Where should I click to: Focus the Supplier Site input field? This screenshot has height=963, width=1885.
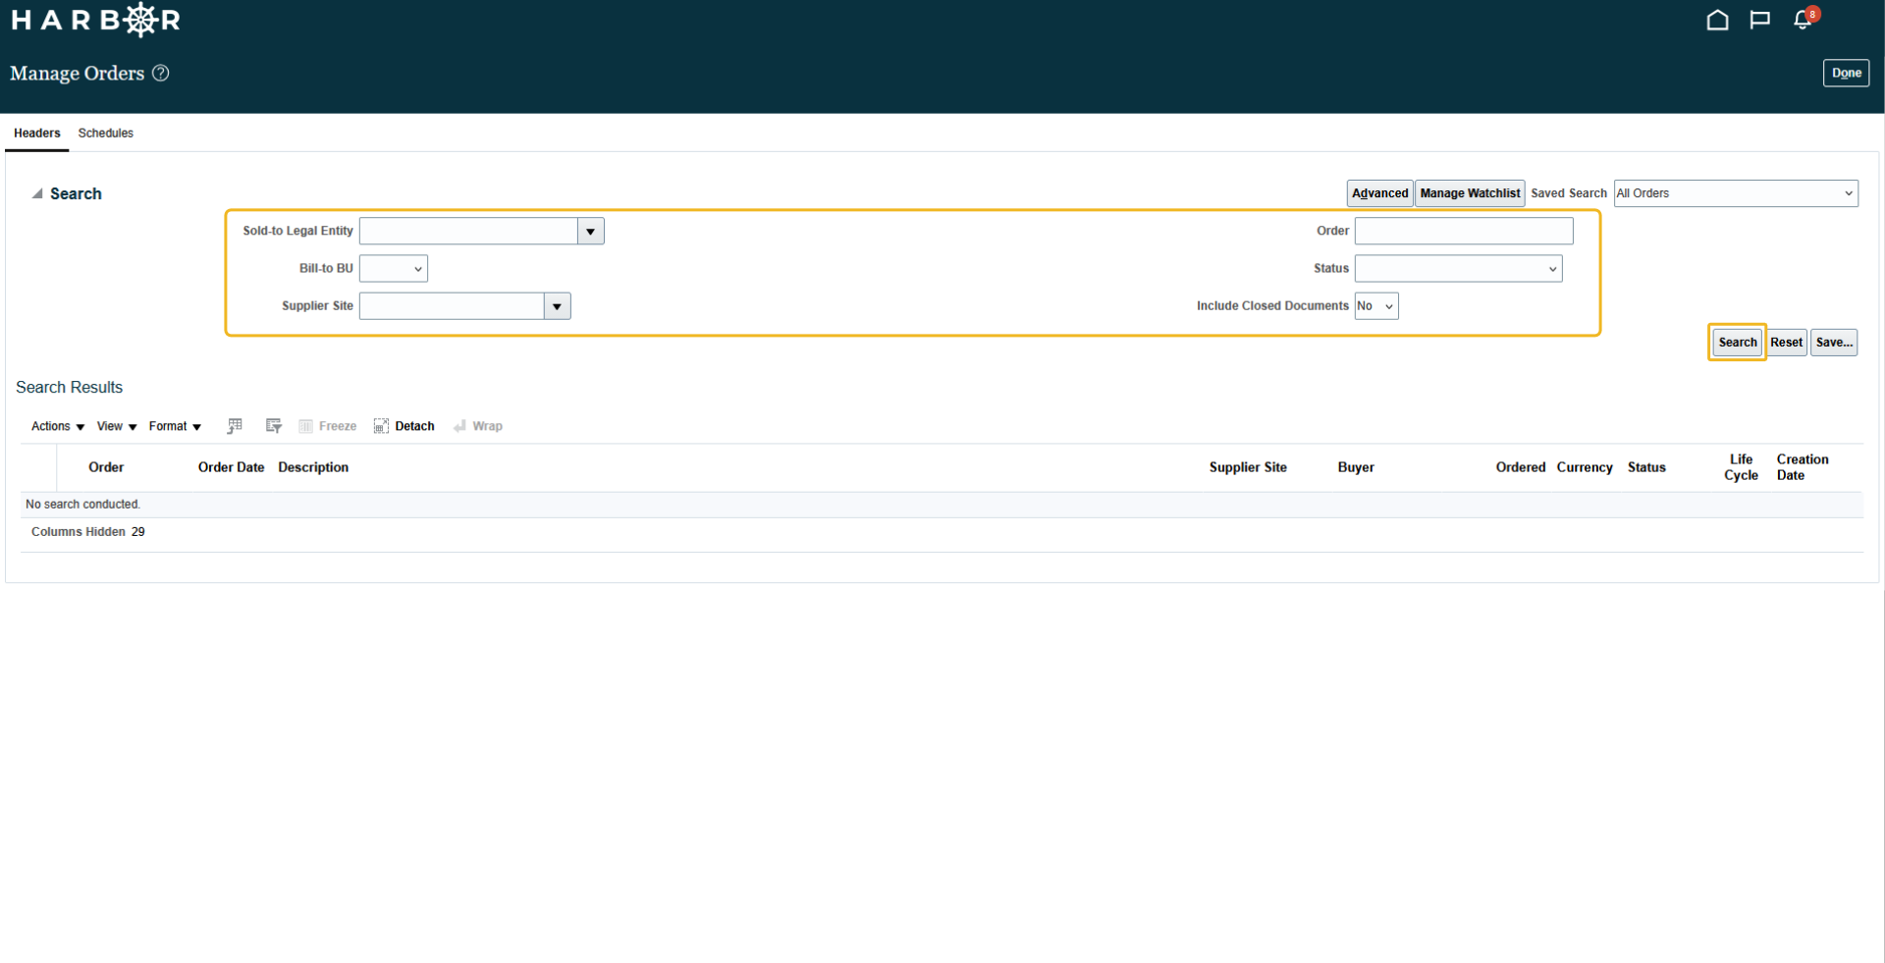(453, 306)
